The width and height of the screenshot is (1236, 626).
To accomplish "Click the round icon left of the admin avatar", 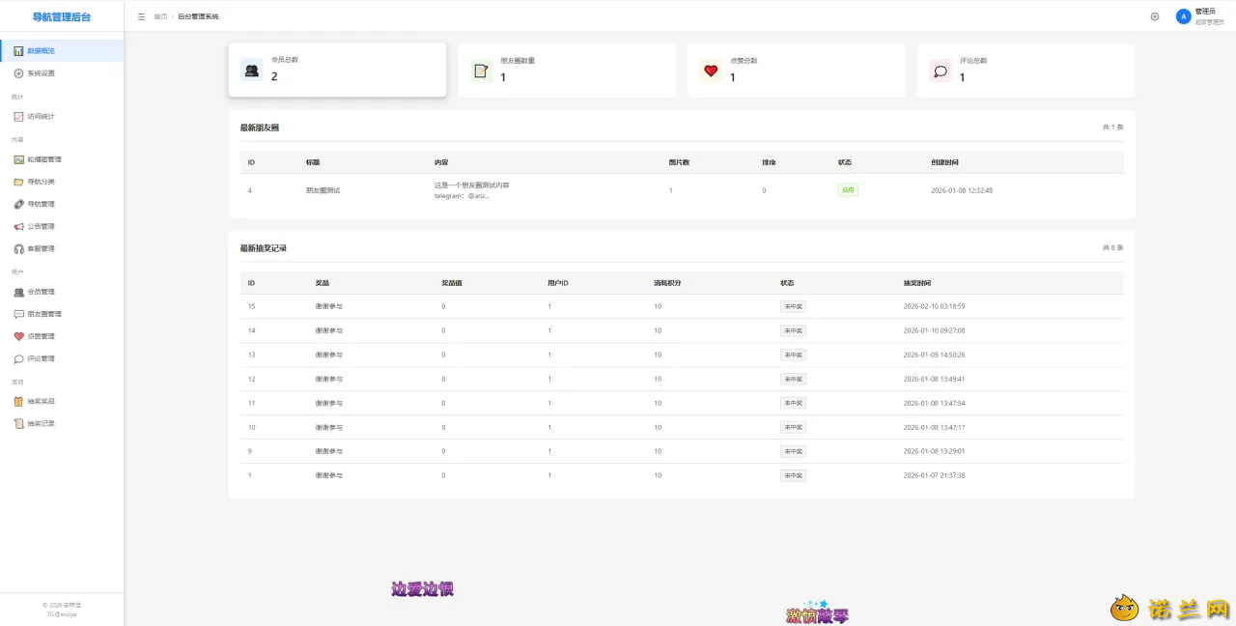I will [x=1155, y=16].
